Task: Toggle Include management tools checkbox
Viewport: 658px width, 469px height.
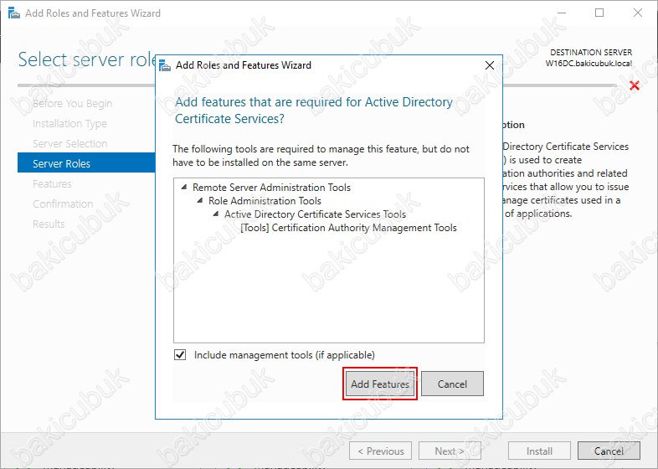Action: (180, 355)
